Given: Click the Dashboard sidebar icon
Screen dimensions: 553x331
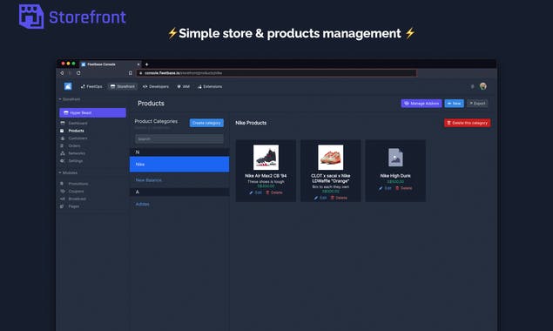Looking at the screenshot, I should [63, 123].
